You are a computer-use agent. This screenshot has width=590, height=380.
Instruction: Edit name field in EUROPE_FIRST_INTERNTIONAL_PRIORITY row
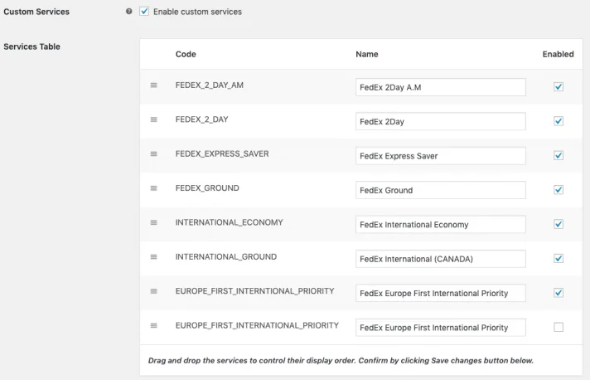[441, 293]
